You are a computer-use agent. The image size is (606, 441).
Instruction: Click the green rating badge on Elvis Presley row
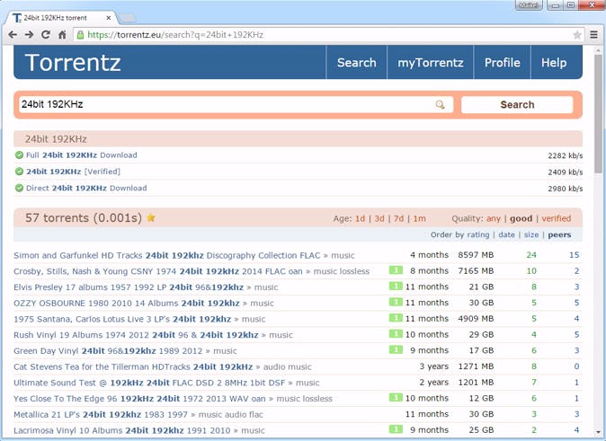(x=396, y=287)
